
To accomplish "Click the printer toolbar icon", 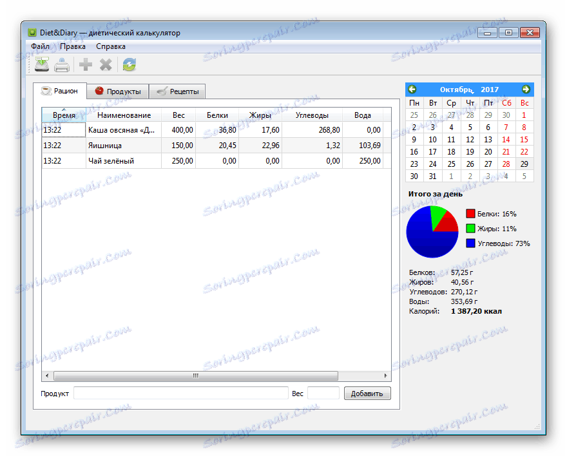I will (62, 65).
